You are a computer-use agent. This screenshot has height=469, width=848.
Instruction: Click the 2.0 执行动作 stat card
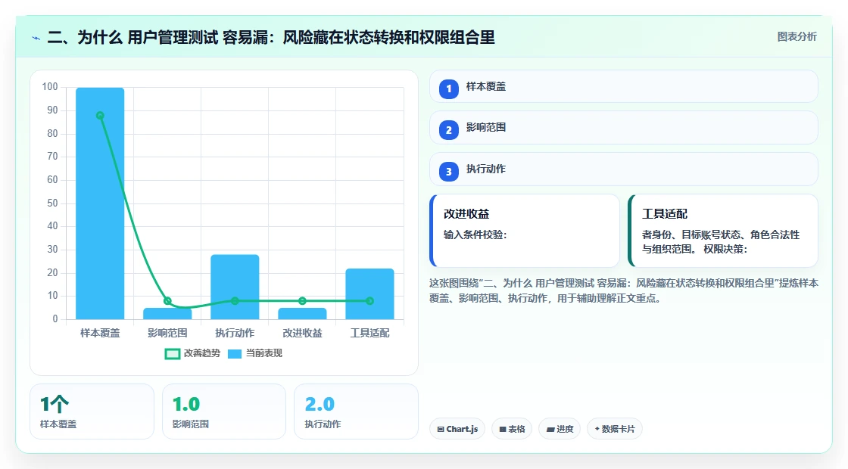click(x=356, y=412)
